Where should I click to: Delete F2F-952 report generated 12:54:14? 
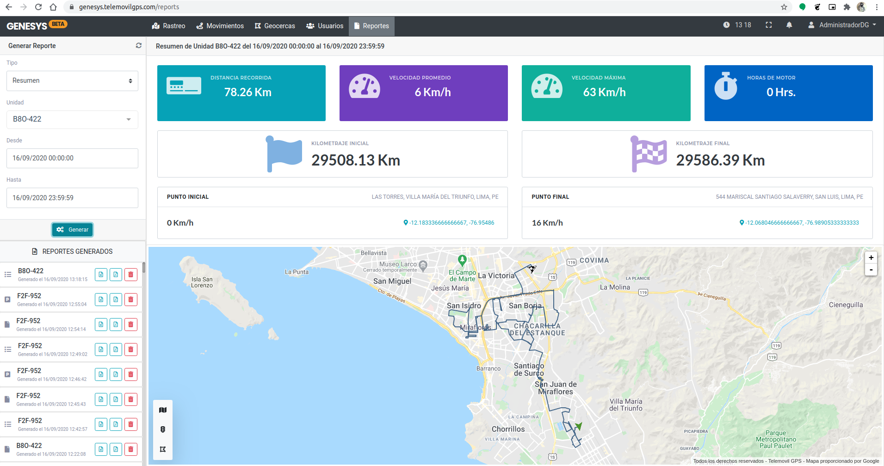pos(131,325)
